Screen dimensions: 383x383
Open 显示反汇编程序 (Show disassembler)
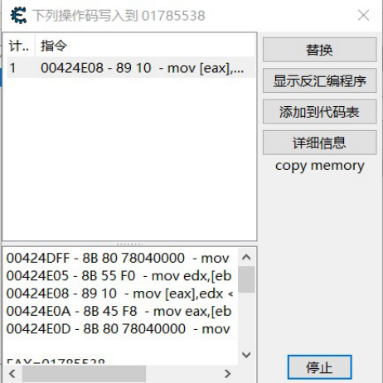tap(319, 80)
